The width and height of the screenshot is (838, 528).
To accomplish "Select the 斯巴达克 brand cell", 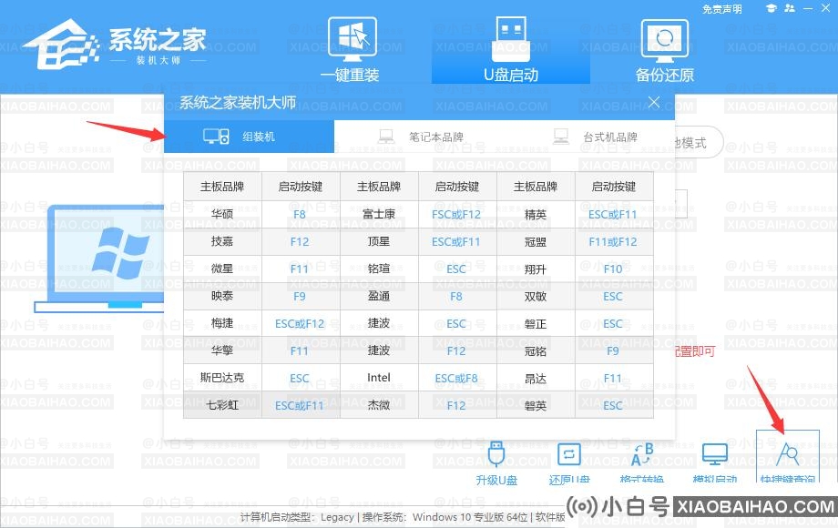I will click(x=222, y=378).
